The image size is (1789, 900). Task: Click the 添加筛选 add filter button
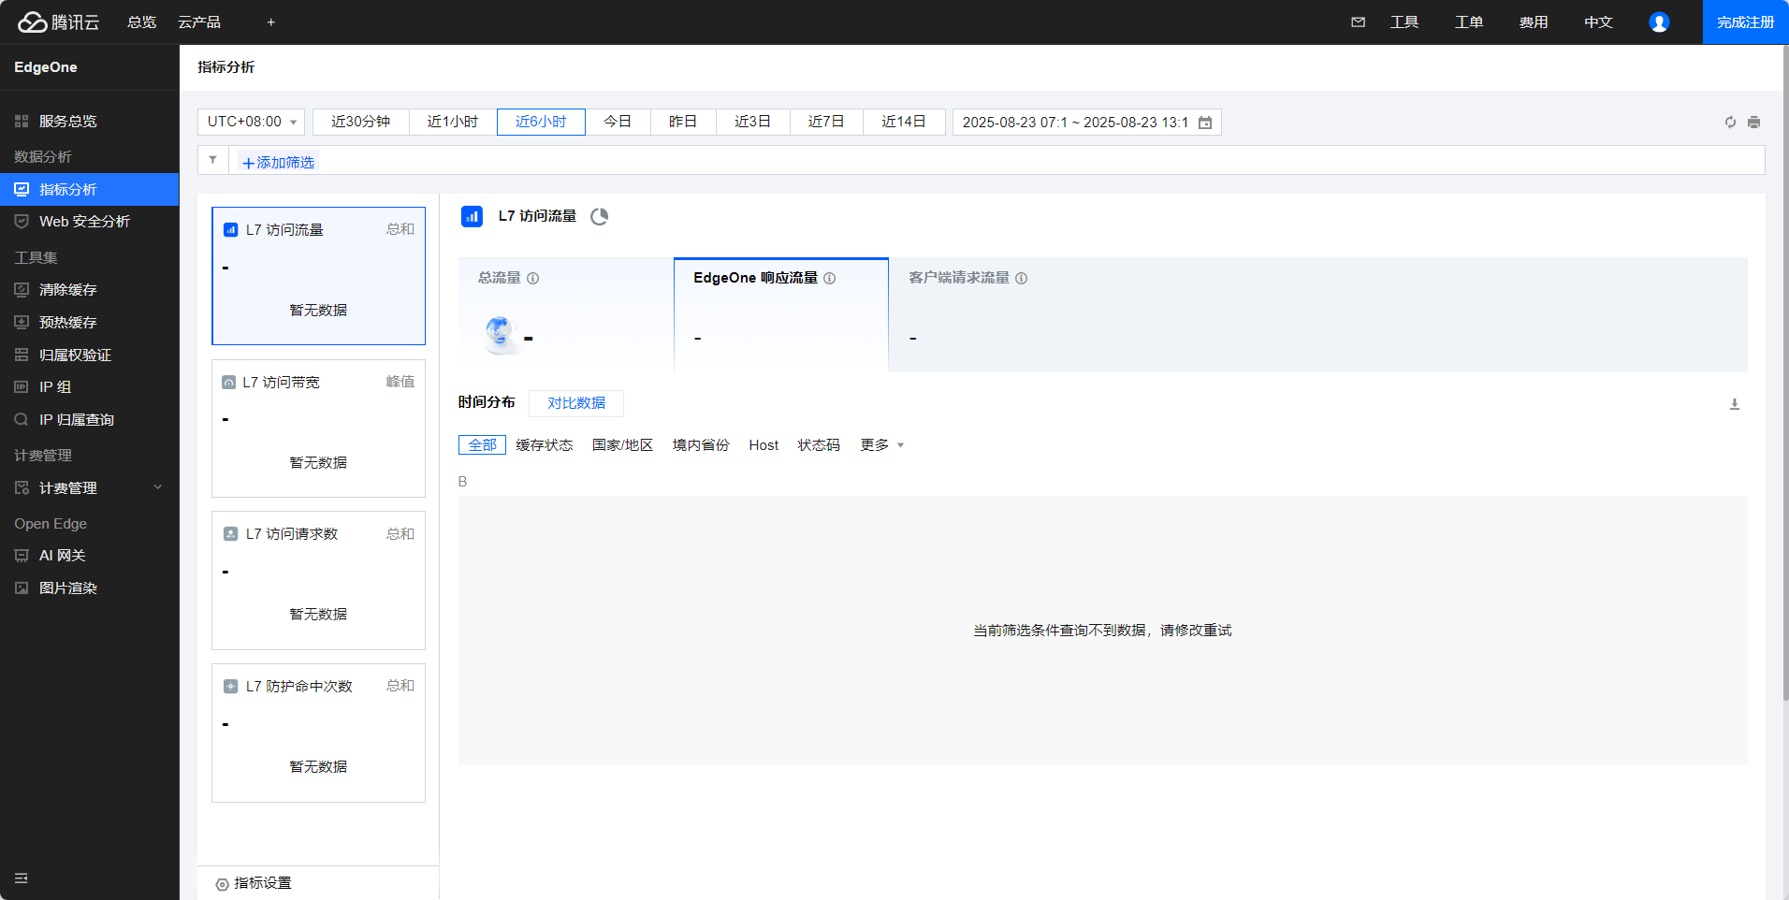(278, 162)
